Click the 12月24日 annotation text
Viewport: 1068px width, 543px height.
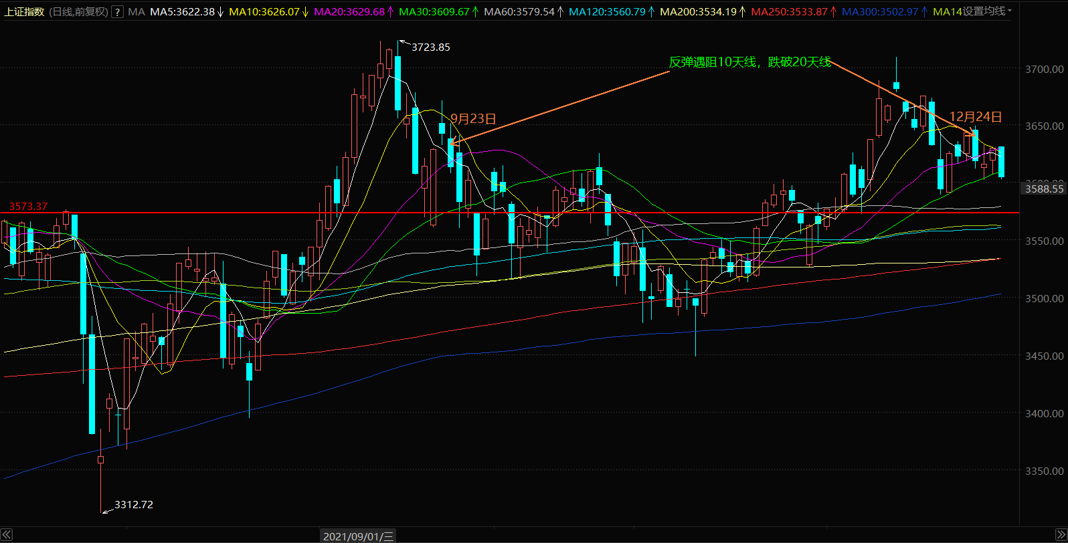pos(976,117)
